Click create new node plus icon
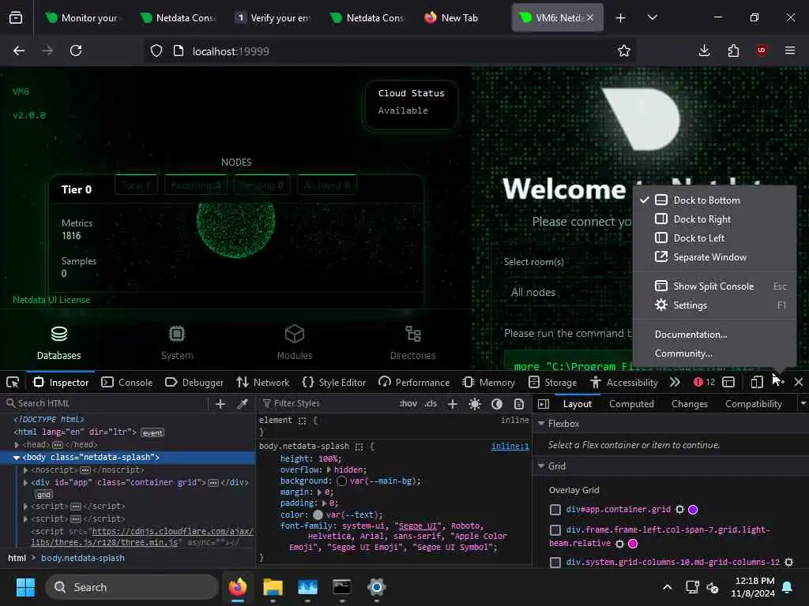 [x=220, y=404]
